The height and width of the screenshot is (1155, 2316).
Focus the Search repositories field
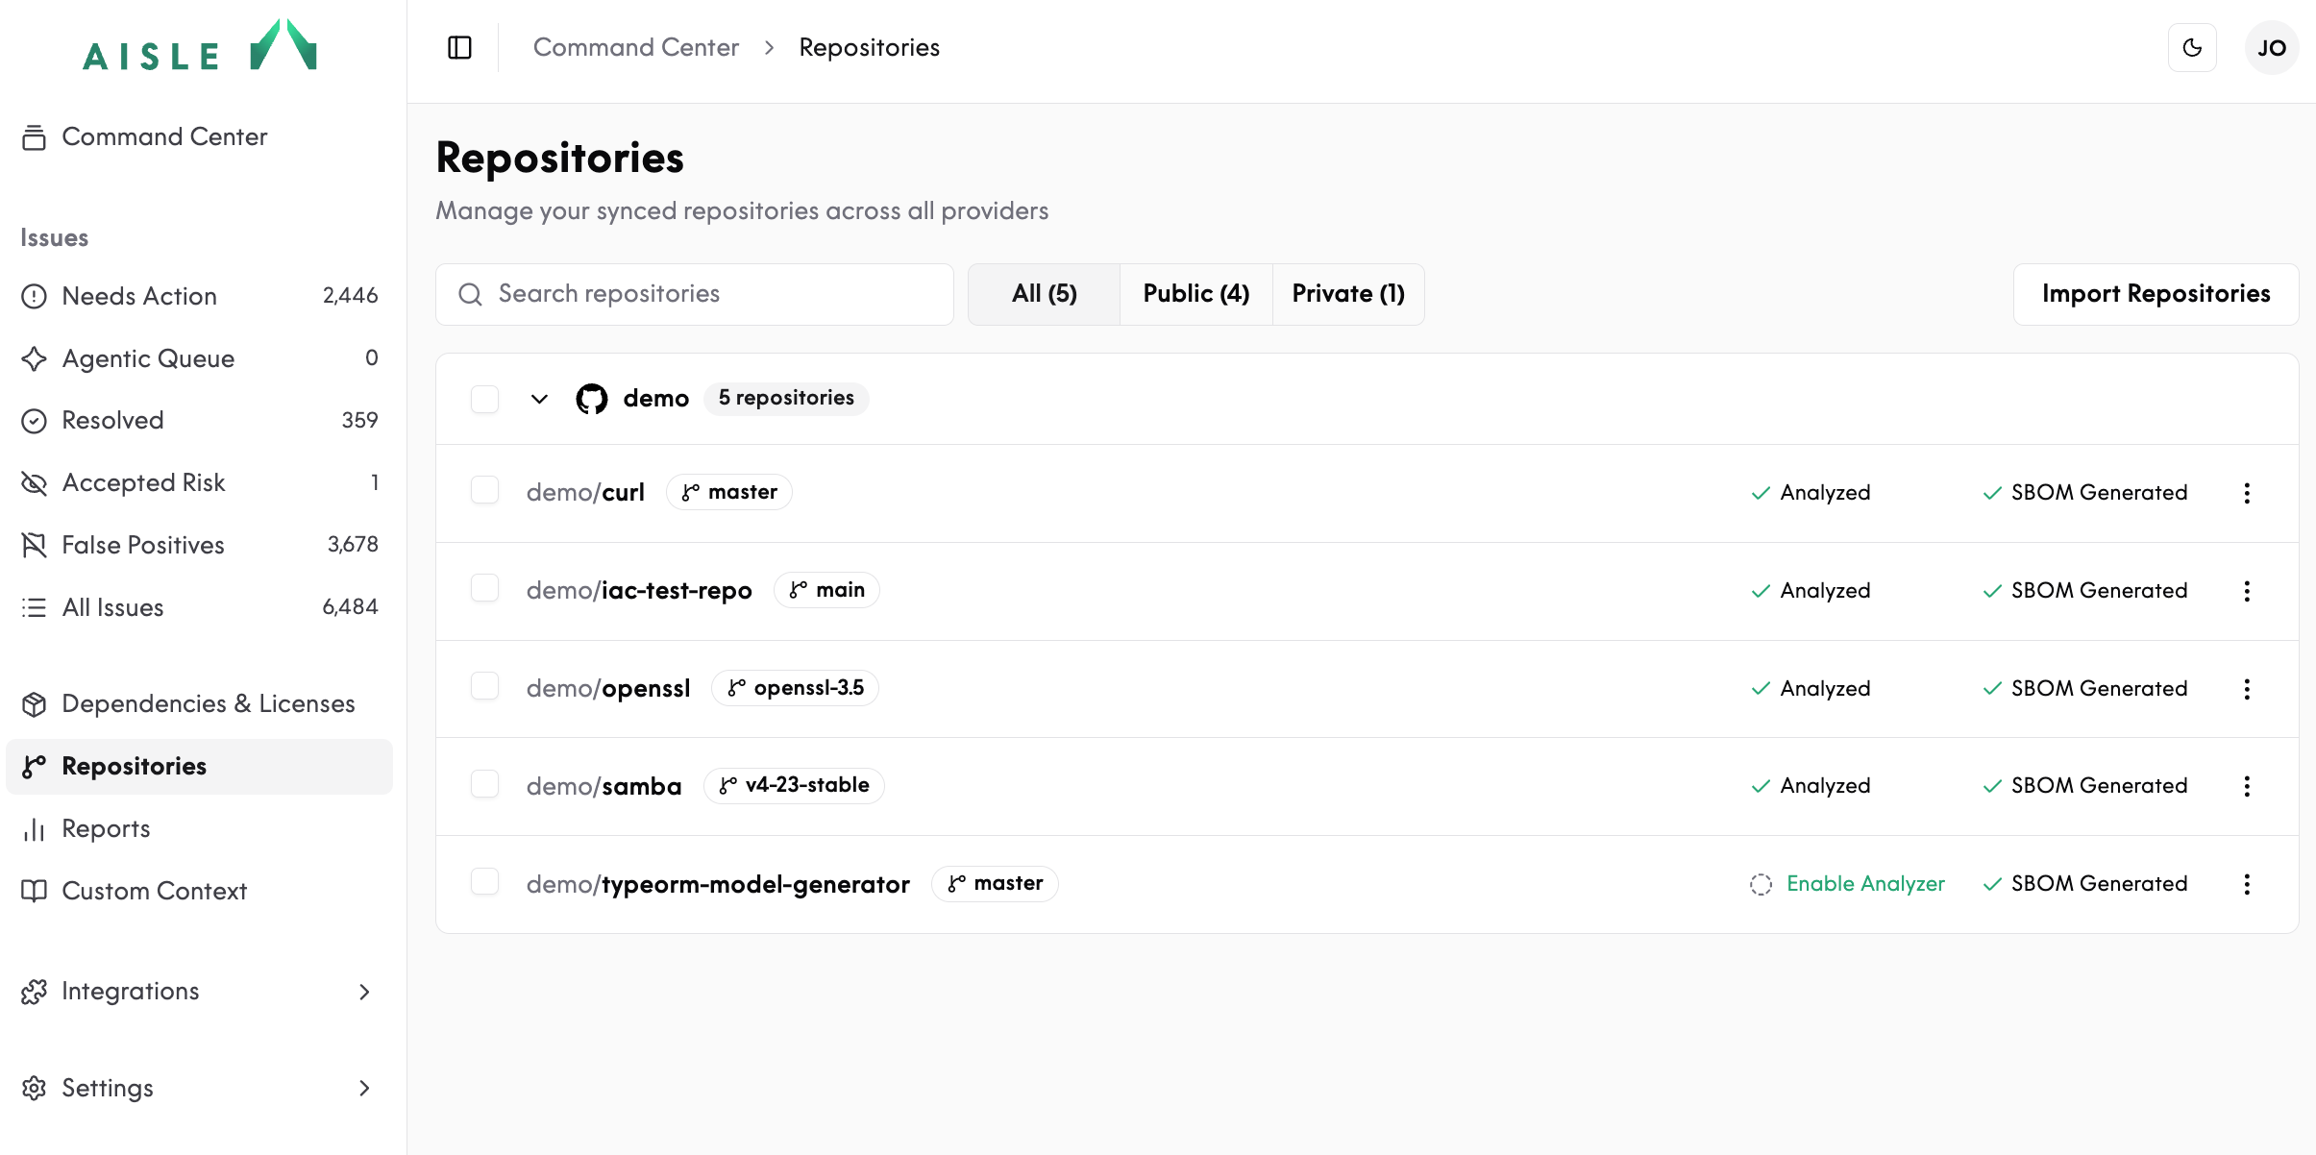[x=695, y=294]
